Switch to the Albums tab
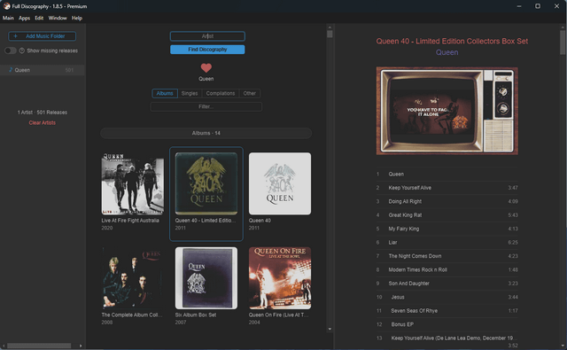567x350 pixels. tap(165, 93)
